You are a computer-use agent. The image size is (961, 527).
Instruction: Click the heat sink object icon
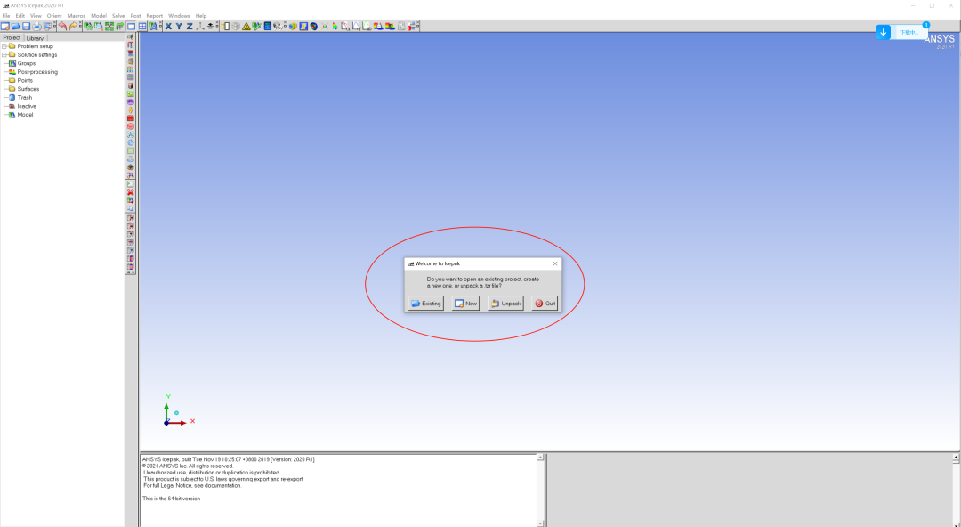[x=131, y=158]
